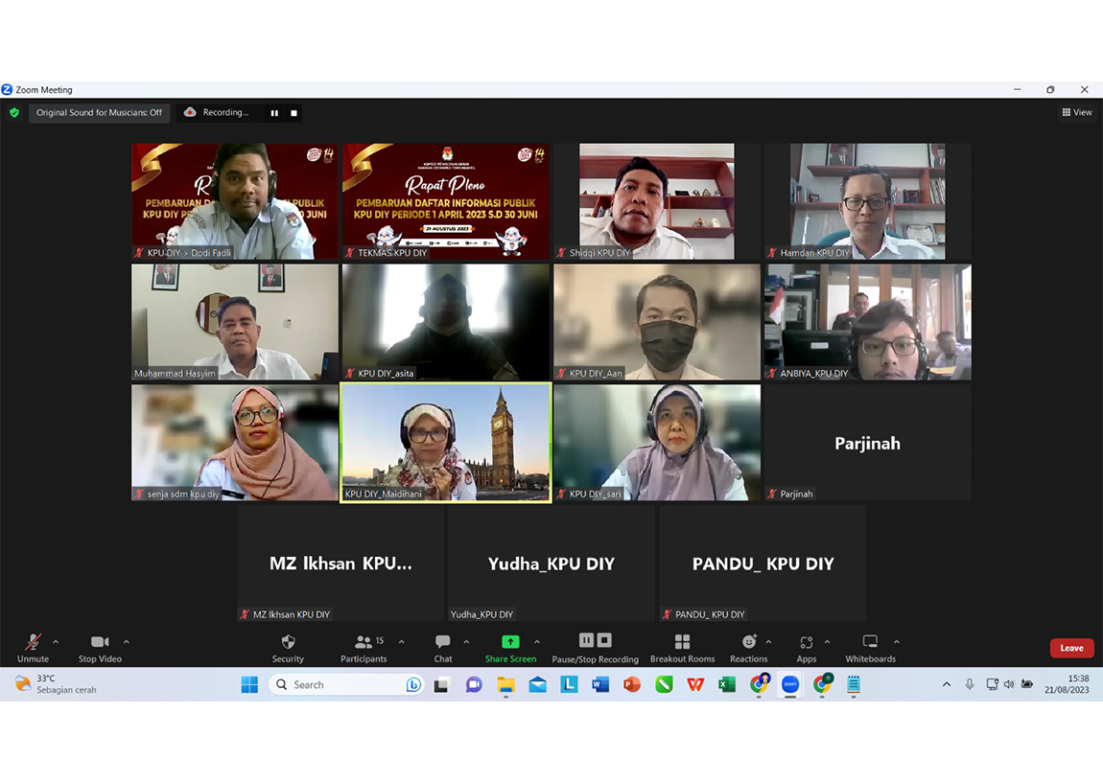The width and height of the screenshot is (1103, 783).
Task: Click the green Share Screen icon
Action: (510, 642)
